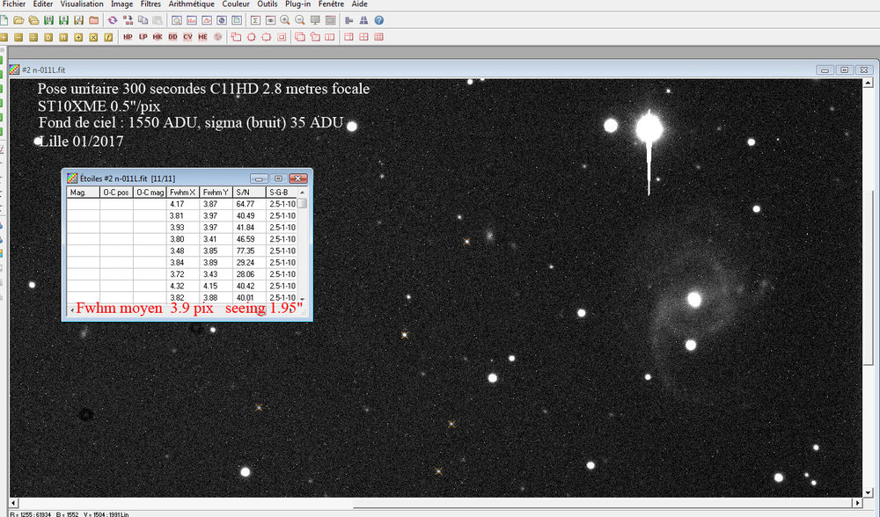
Task: Select the S/N value 77.35 cell
Action: click(249, 251)
